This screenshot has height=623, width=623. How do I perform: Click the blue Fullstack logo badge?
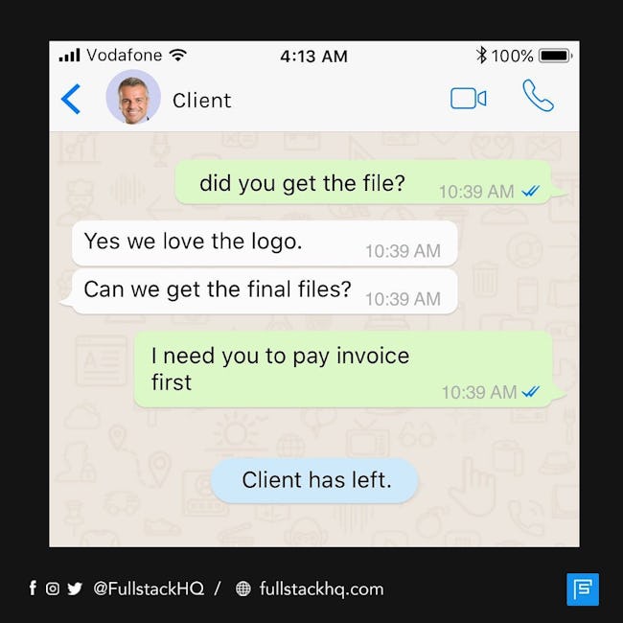click(583, 589)
